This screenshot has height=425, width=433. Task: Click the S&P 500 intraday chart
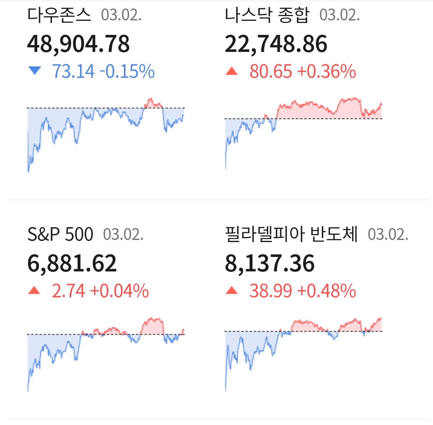106,353
